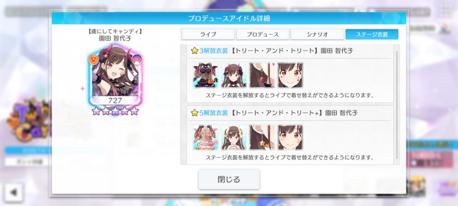The image size is (458, 206).
Task: View the 3解放衣装 face paint thumbnail
Action: click(x=290, y=75)
